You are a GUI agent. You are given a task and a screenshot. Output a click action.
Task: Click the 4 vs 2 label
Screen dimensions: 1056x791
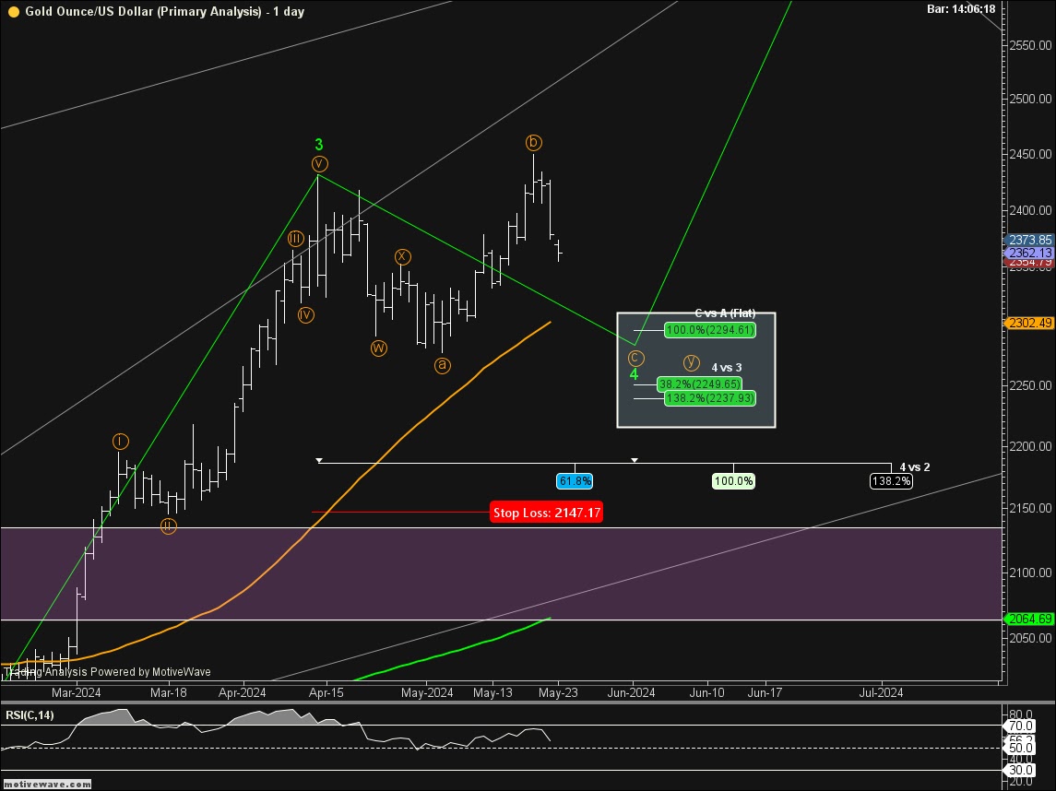(915, 467)
